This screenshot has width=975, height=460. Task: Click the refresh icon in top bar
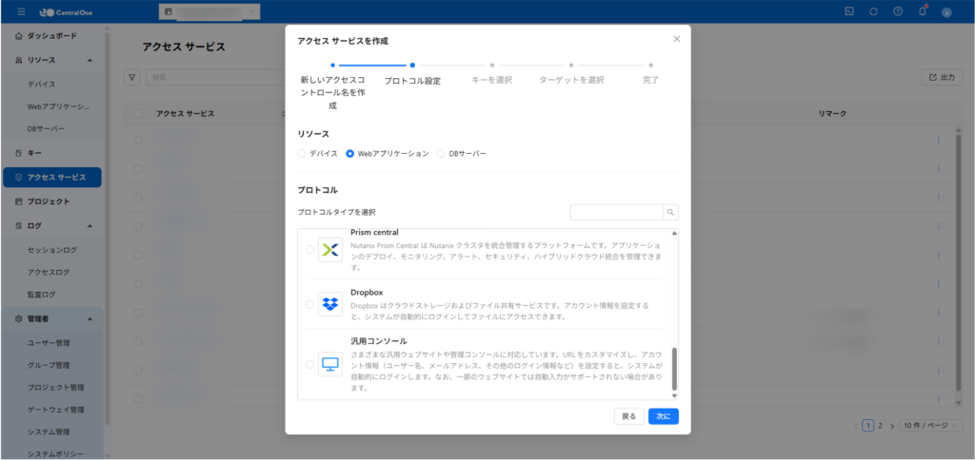[x=874, y=11]
